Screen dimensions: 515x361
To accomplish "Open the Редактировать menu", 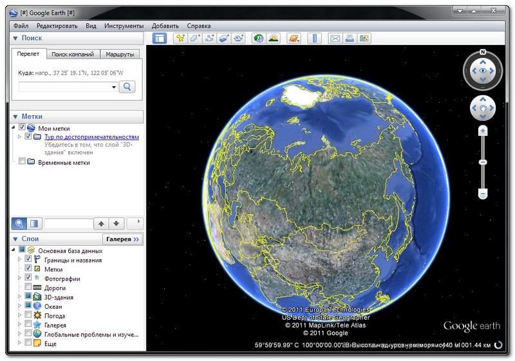I will (x=57, y=26).
